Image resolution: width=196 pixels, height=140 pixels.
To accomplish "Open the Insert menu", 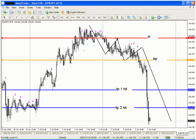I will point(22,7).
